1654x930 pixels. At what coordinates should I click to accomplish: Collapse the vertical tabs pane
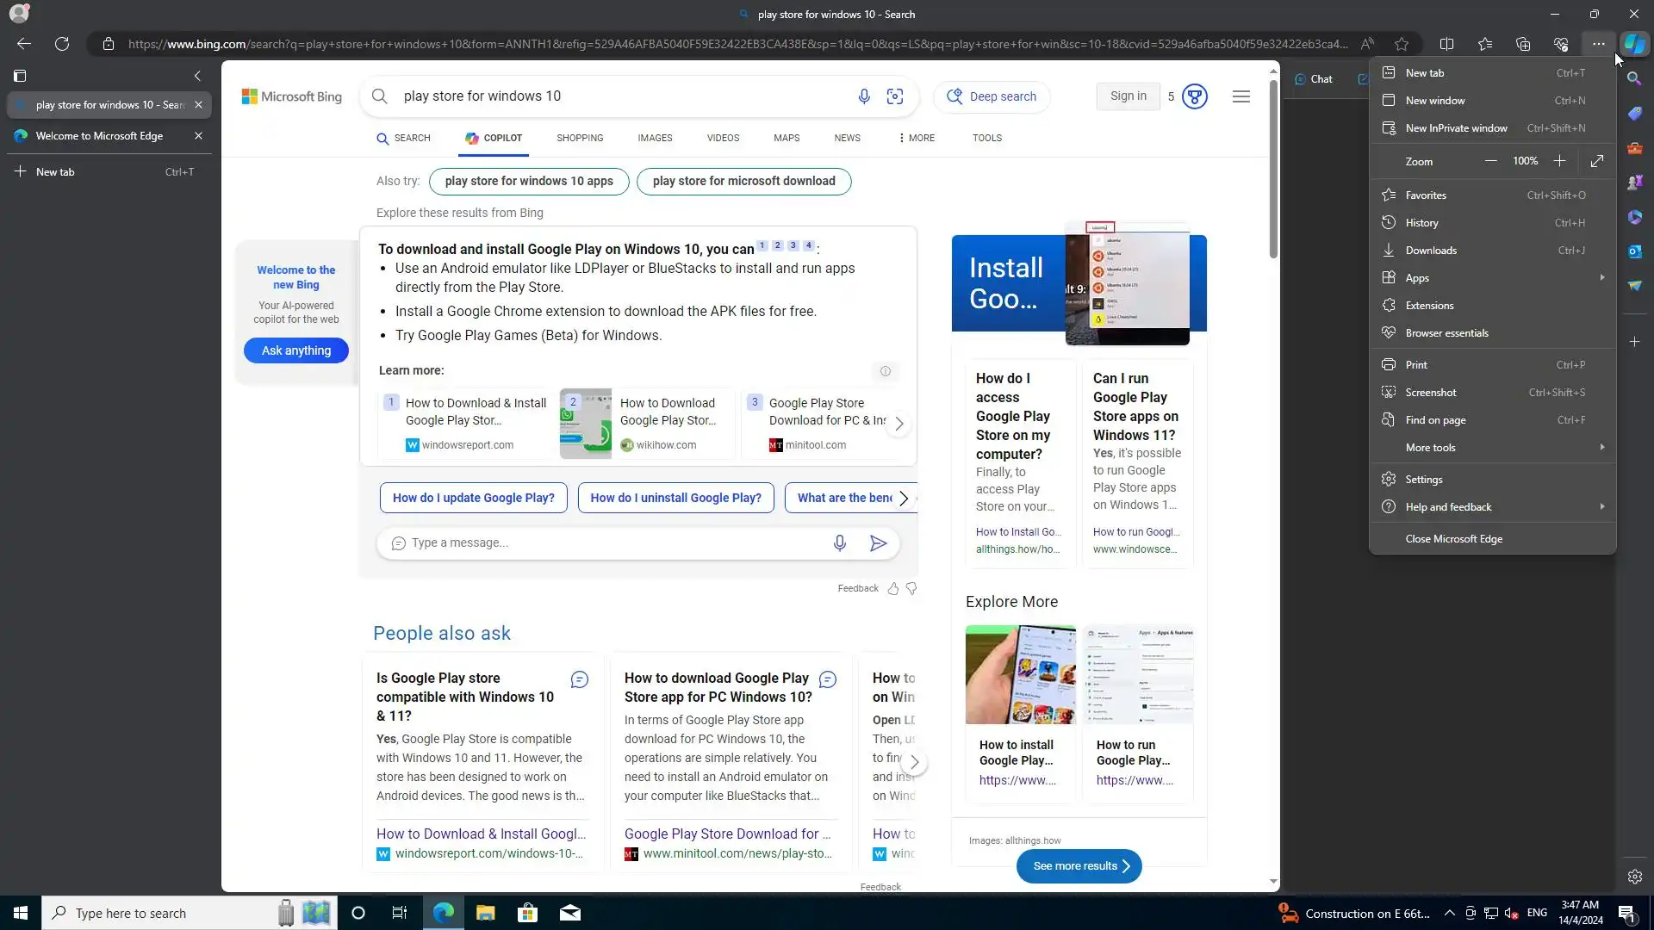pyautogui.click(x=197, y=76)
